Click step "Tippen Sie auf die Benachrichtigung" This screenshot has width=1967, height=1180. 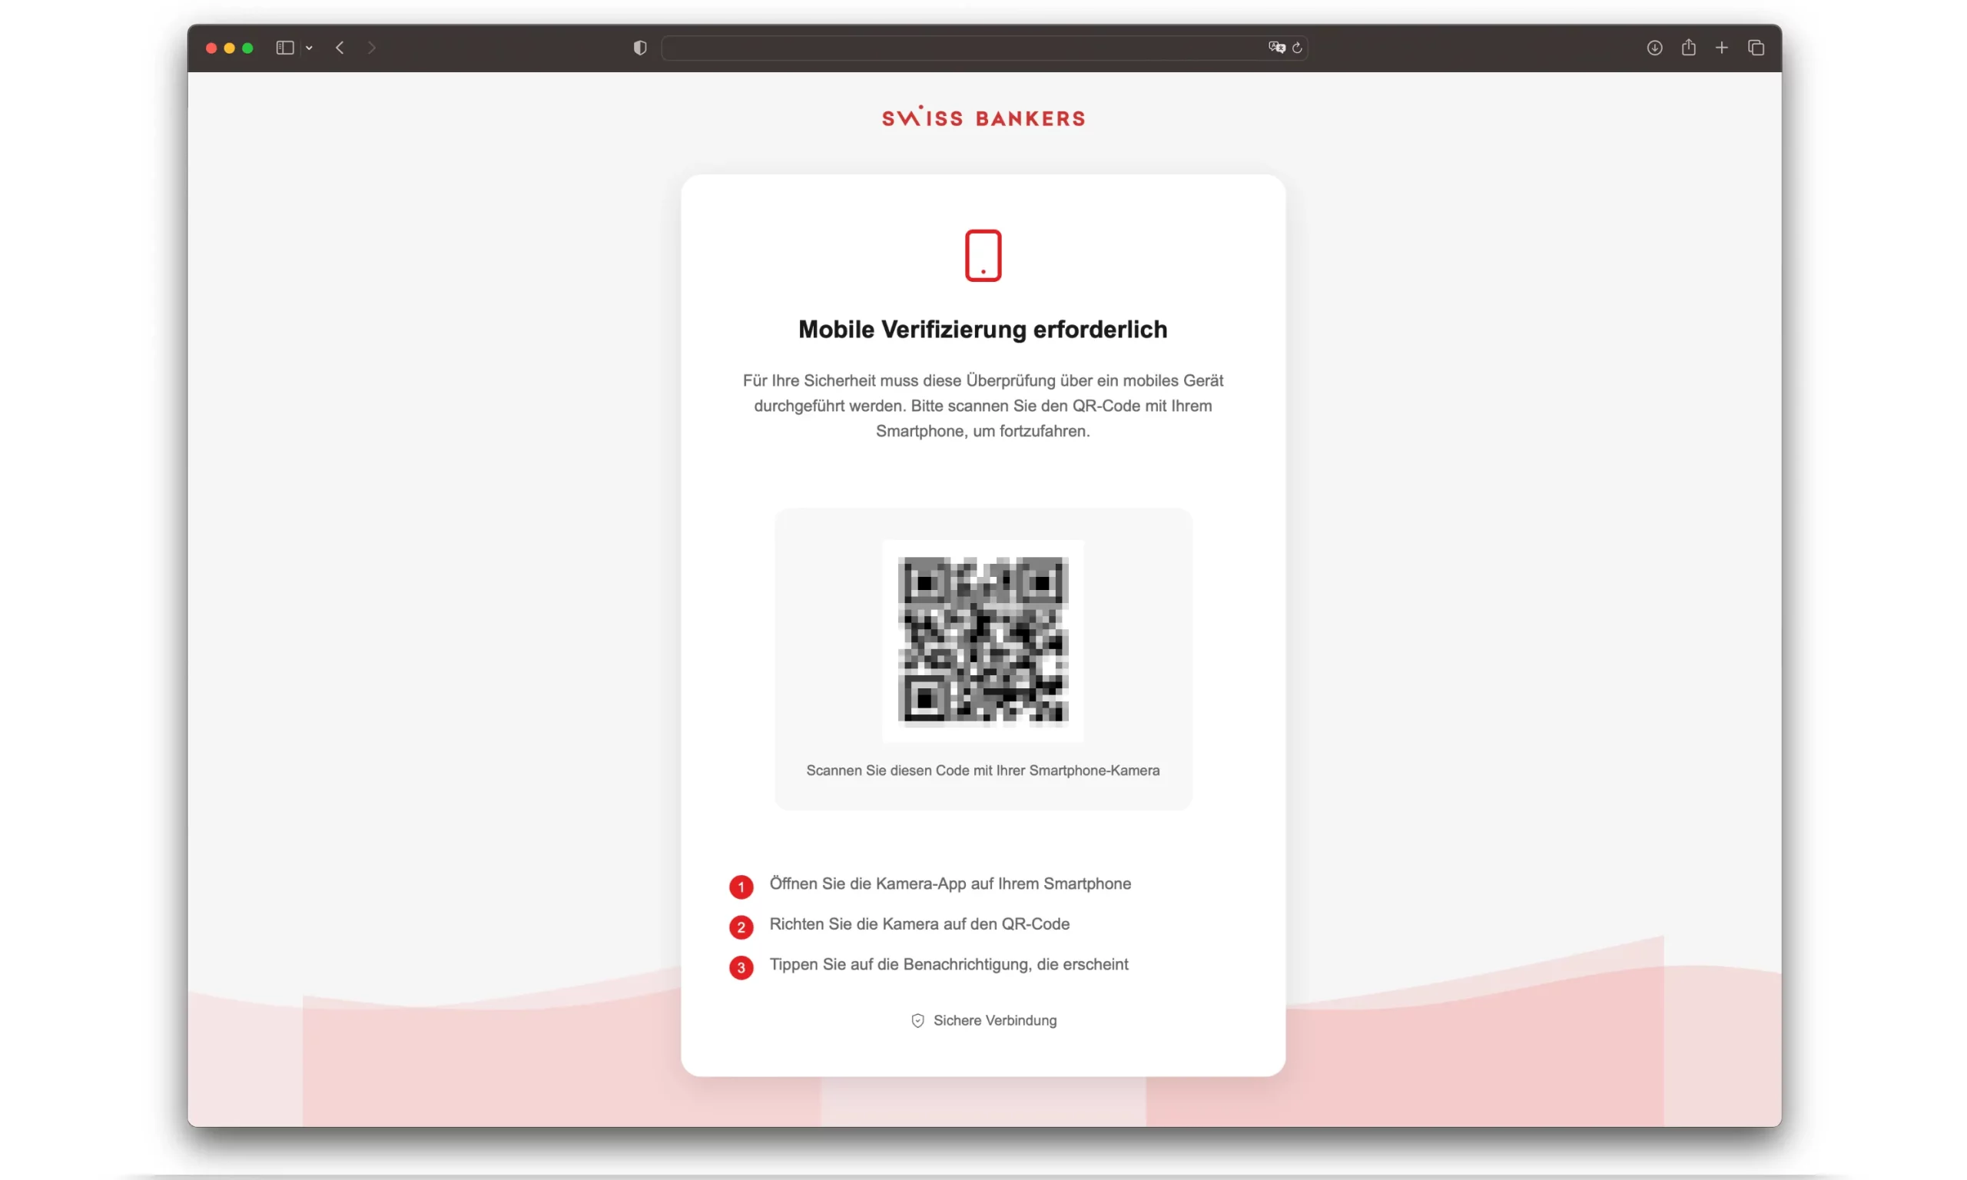pyautogui.click(x=950, y=965)
